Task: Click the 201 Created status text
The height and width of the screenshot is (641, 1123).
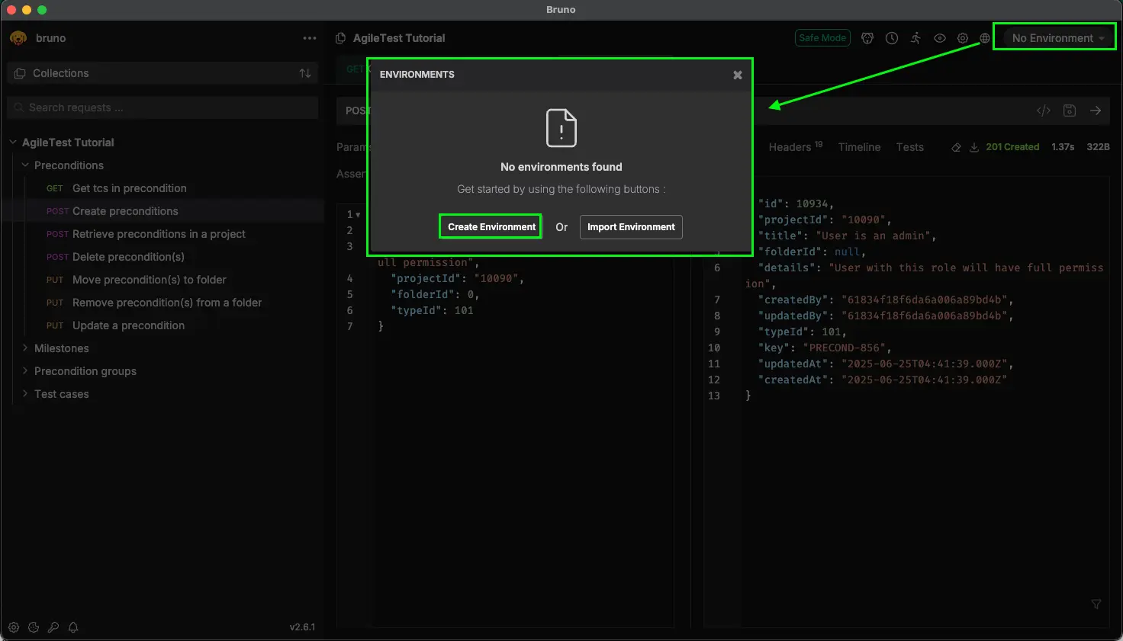Action: [x=1012, y=147]
